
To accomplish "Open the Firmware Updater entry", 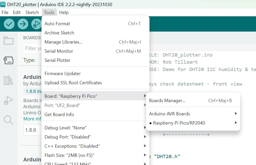I will [95, 74].
